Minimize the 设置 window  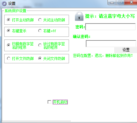[112, 2]
